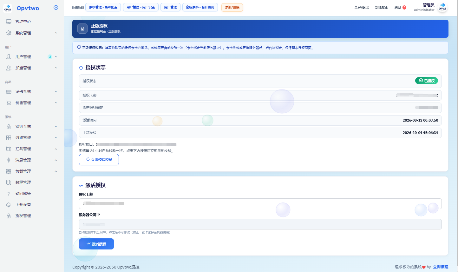Open 销售管理 using the cart icon
This screenshot has height=272, width=458.
9,103
